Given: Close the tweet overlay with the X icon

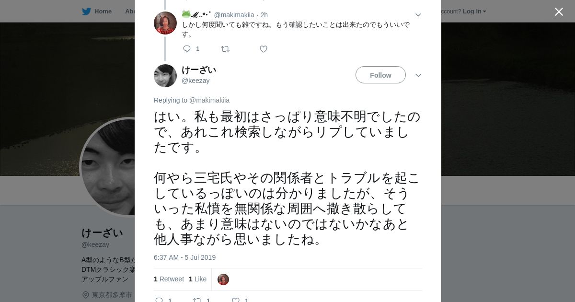Looking at the screenshot, I should [x=559, y=12].
